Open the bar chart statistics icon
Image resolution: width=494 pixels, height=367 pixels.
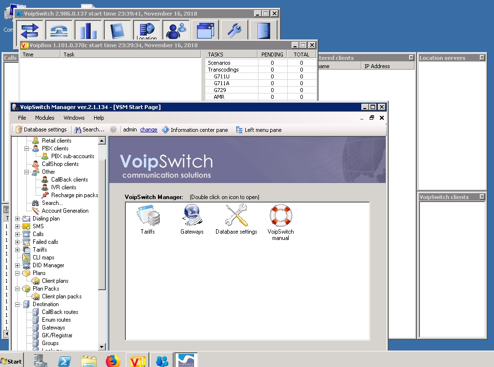tap(88, 30)
